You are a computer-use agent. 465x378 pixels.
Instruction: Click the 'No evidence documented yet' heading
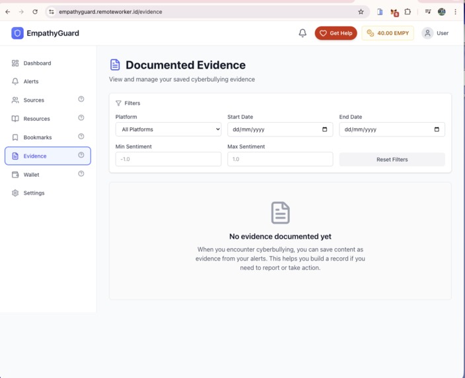[x=280, y=236]
